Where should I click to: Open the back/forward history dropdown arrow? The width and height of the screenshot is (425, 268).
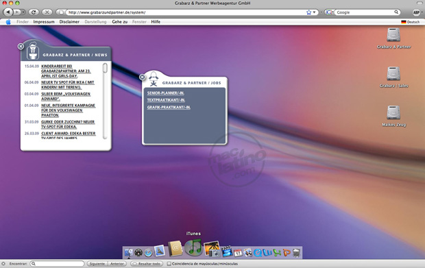(x=23, y=12)
